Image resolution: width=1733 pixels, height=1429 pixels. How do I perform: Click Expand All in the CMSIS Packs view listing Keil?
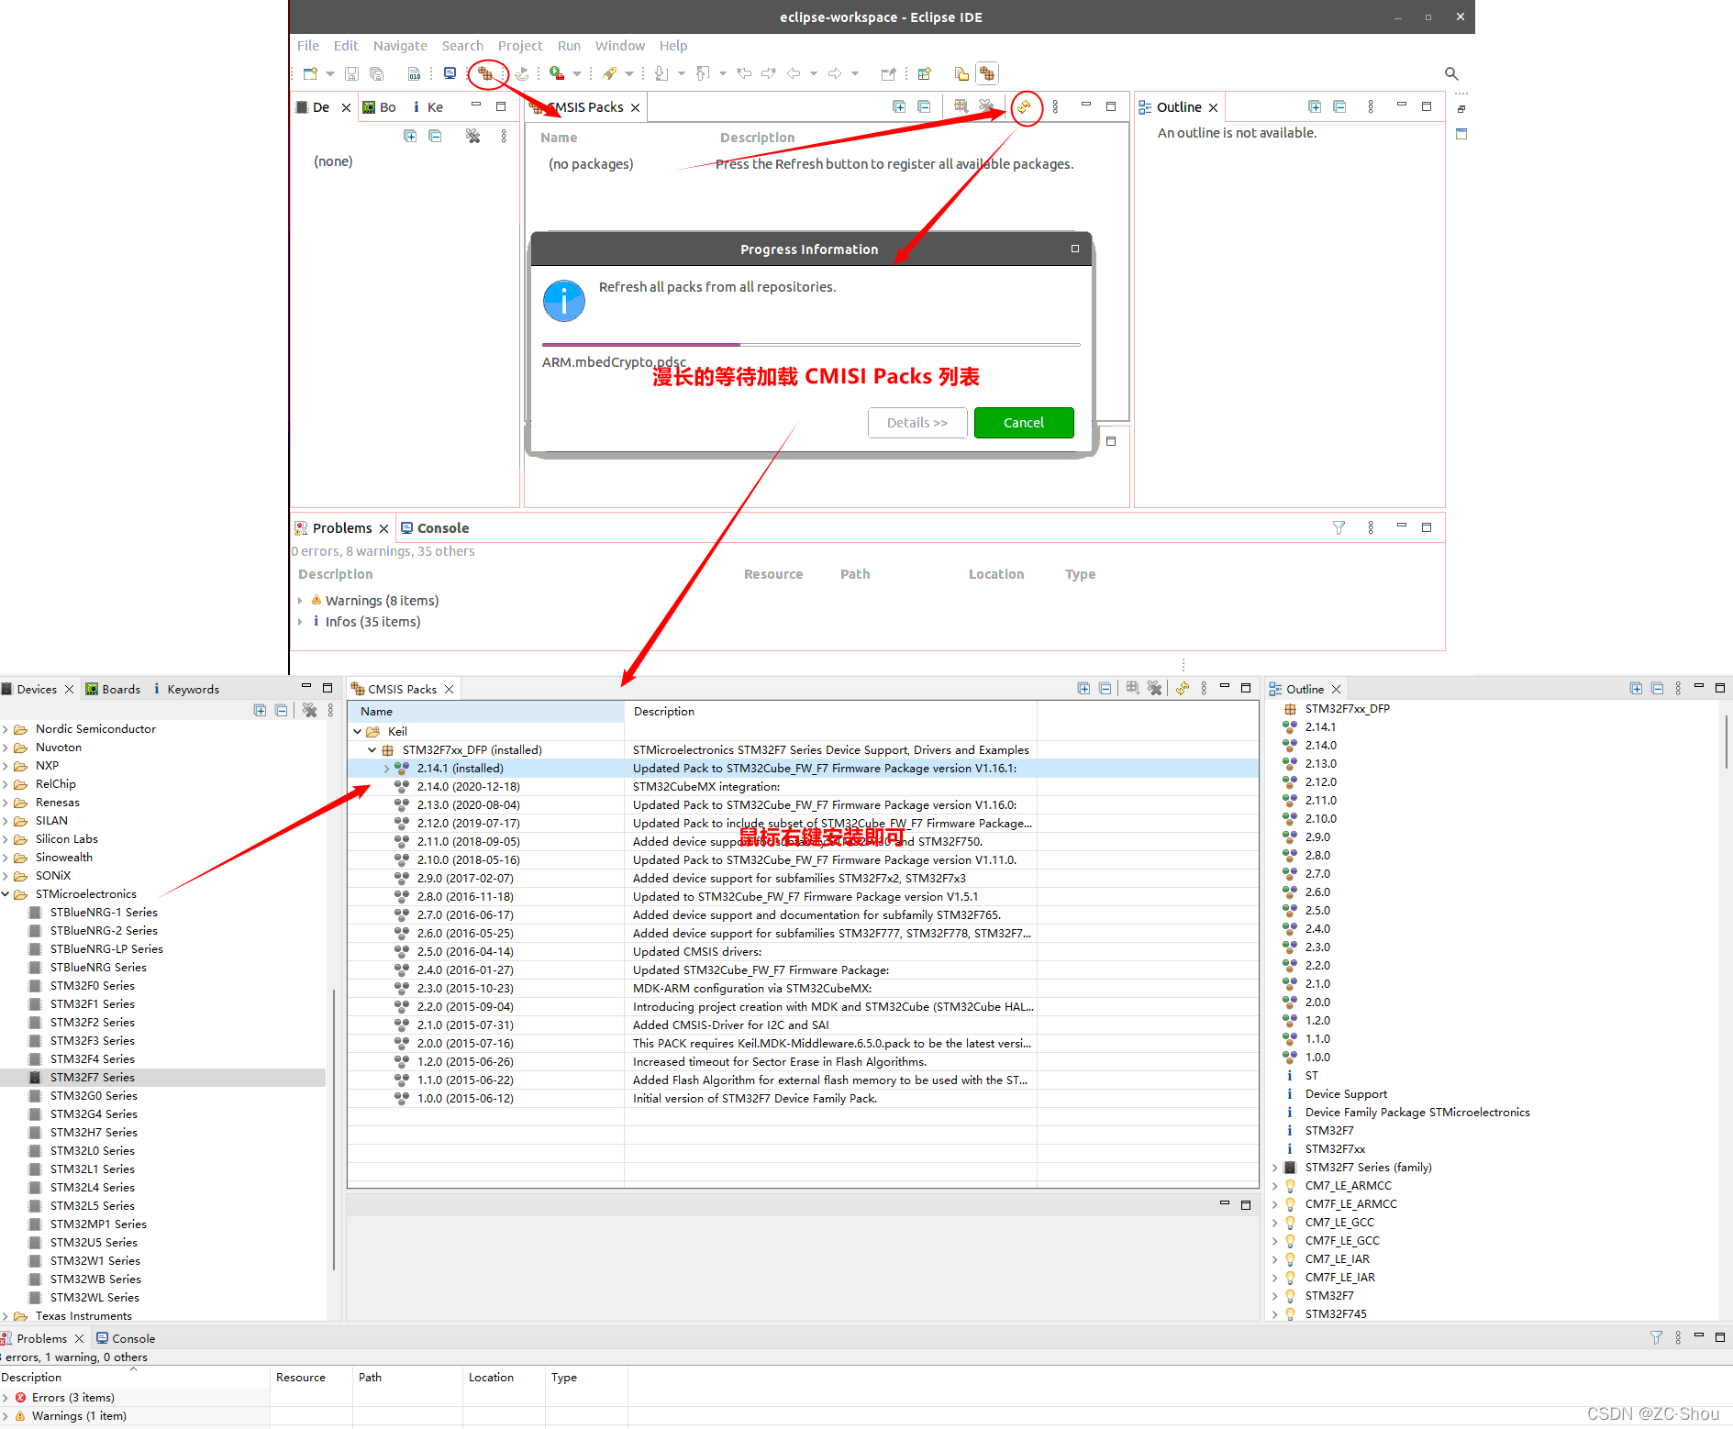[x=1083, y=688]
